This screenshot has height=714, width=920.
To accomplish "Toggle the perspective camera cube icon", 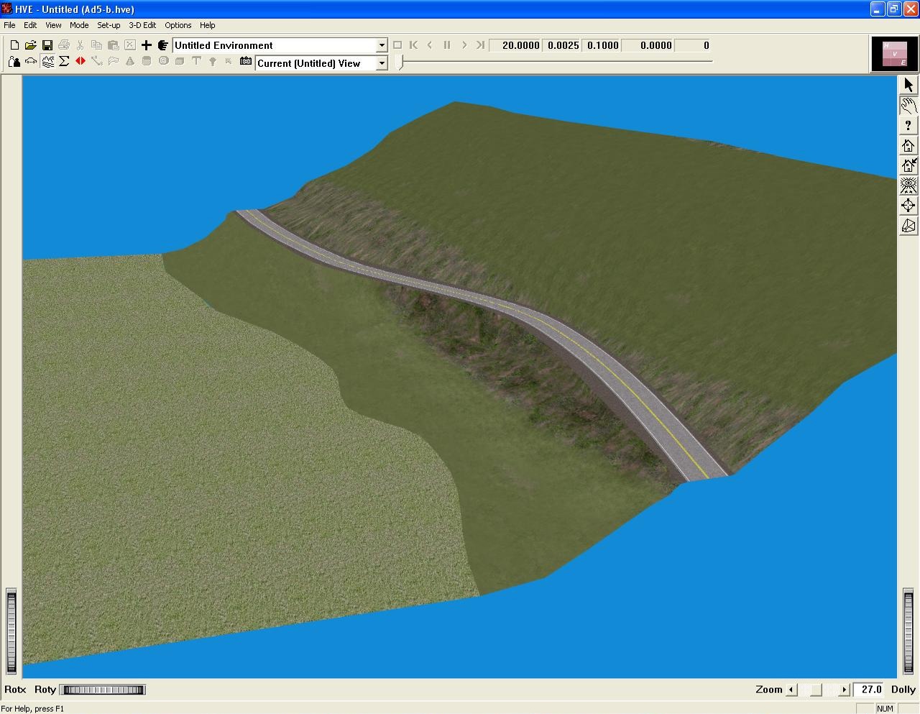I will tap(908, 226).
